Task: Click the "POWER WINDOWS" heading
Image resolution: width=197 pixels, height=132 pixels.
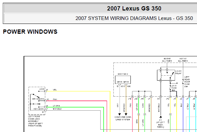Action: pos(30,32)
